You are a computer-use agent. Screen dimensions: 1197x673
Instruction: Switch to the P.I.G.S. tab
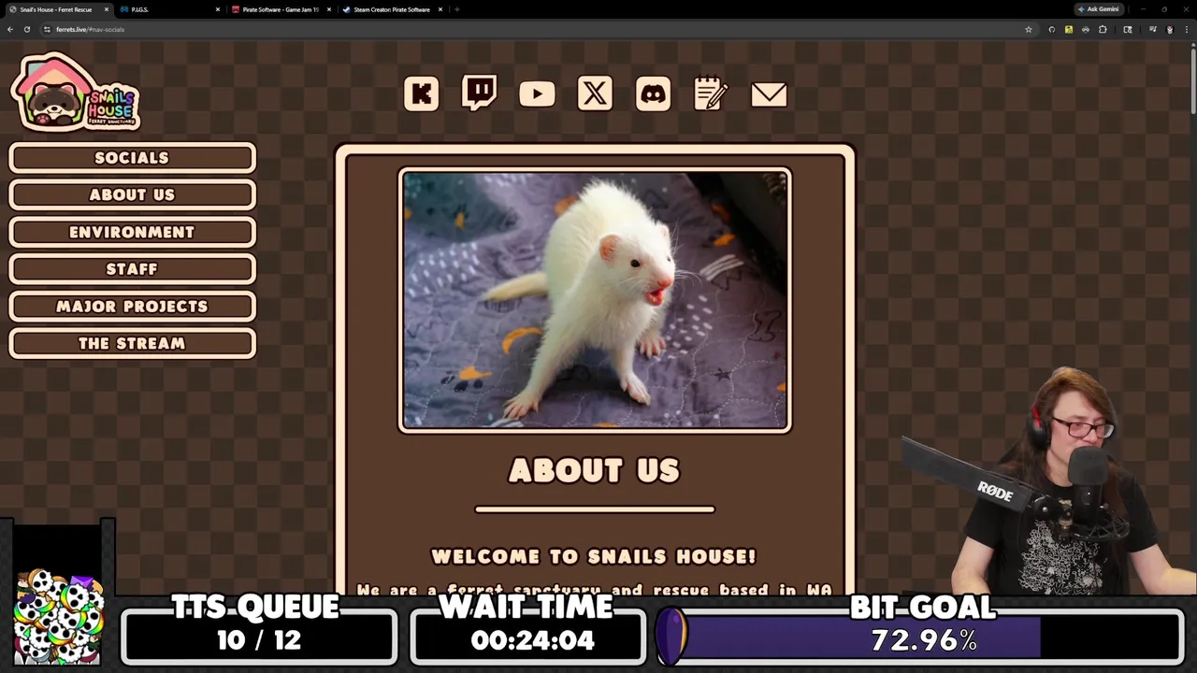(x=168, y=9)
